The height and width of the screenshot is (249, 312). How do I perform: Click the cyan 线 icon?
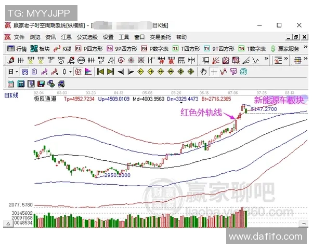click(243, 72)
